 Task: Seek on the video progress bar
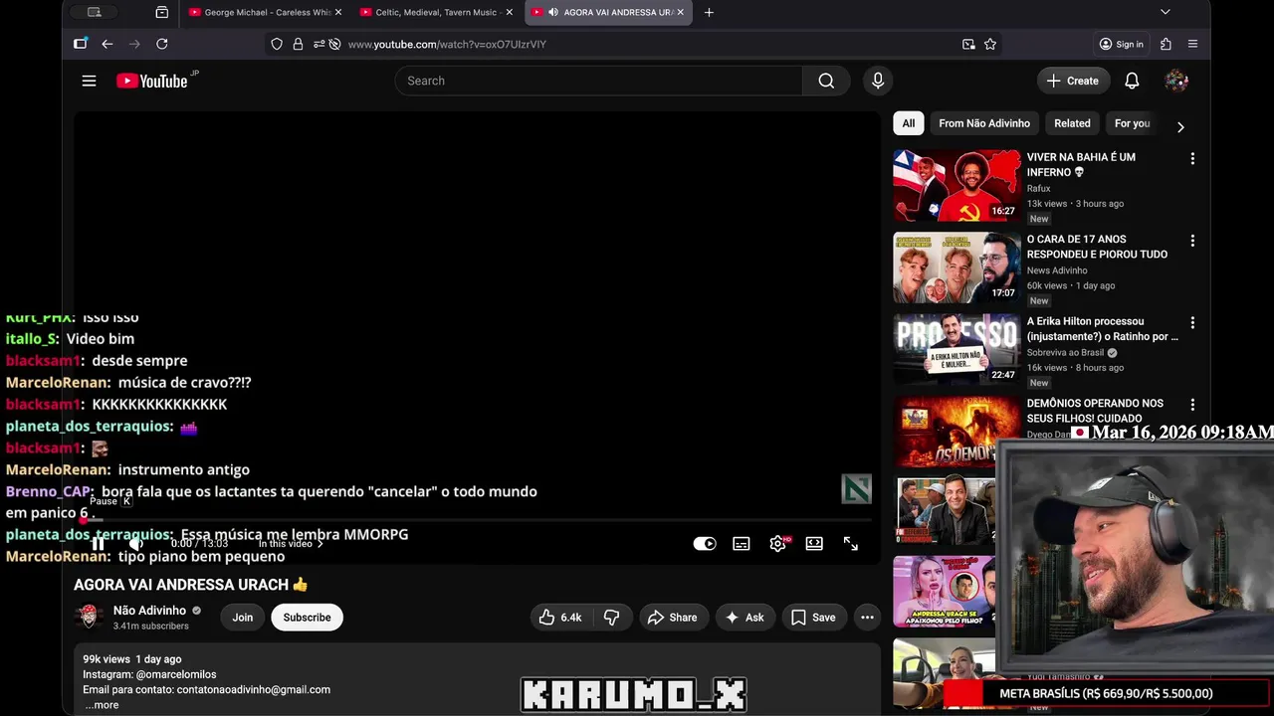pyautogui.click(x=478, y=520)
